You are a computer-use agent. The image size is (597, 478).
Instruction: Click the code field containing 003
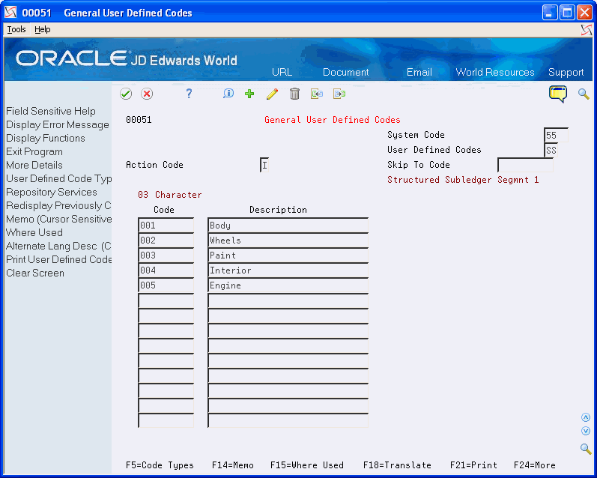click(x=166, y=255)
